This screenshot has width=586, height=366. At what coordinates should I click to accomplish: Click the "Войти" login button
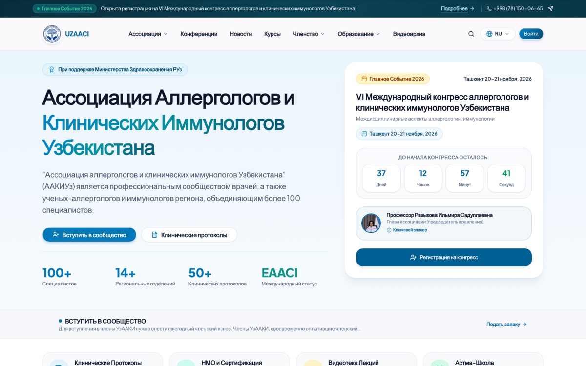pos(531,34)
